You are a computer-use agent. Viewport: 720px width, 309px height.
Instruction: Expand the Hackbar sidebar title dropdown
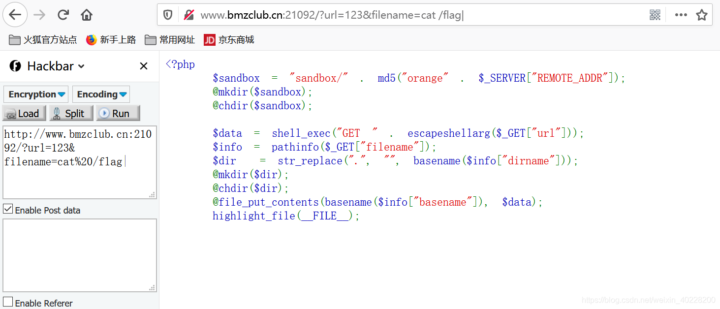[81, 66]
